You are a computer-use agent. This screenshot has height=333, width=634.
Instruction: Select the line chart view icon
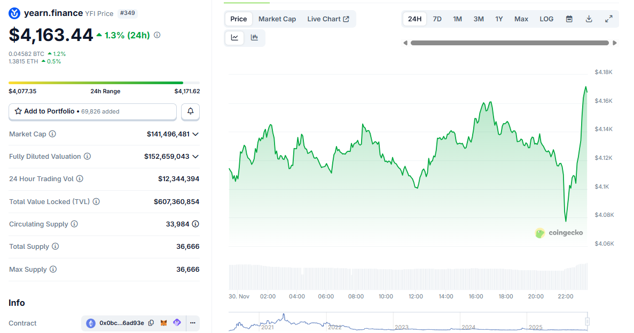[x=234, y=37]
